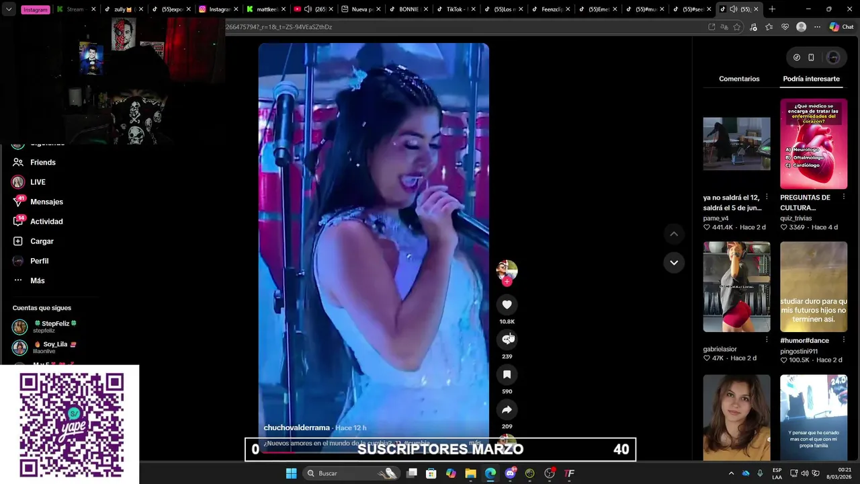Open the Microsoft Store taskbar icon

[x=431, y=473]
